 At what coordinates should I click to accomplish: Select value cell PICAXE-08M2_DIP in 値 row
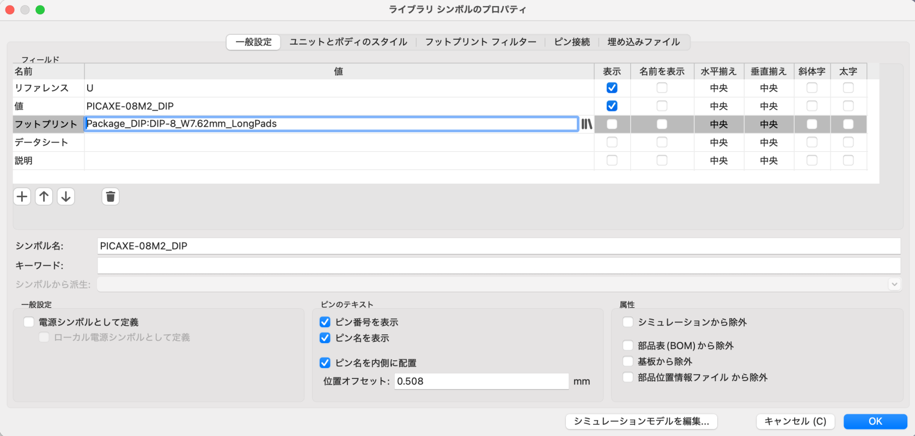(339, 106)
